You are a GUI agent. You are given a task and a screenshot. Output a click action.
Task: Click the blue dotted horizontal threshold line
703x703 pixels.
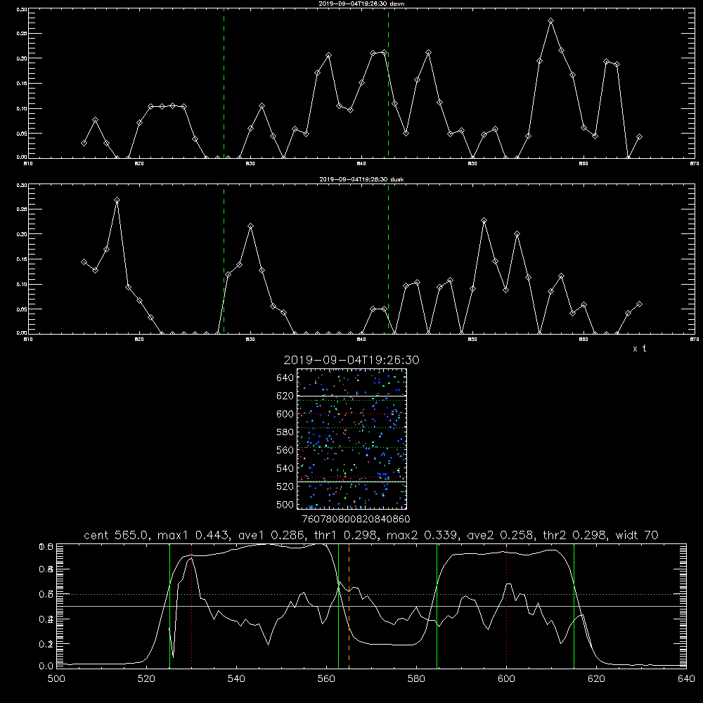[x=371, y=594]
